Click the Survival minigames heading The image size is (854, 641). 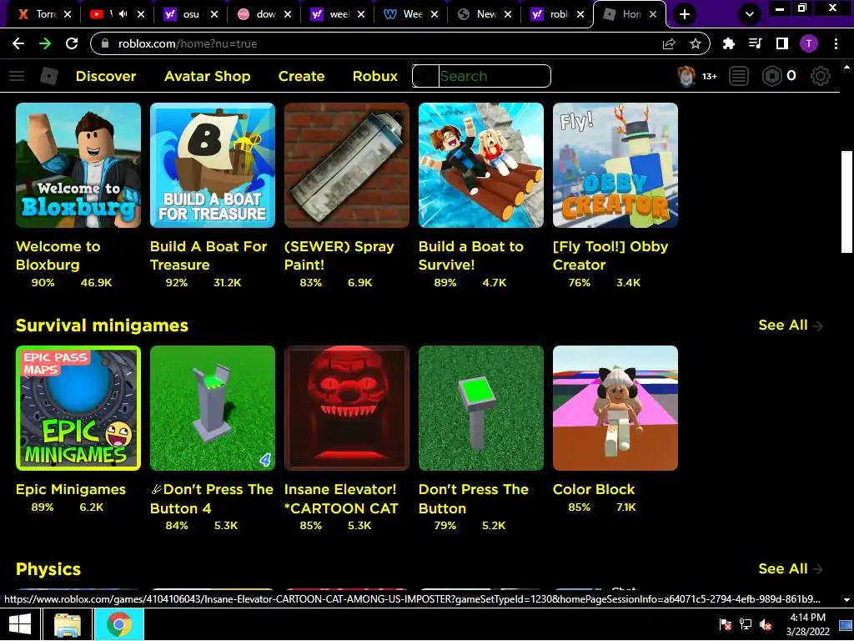(x=102, y=326)
